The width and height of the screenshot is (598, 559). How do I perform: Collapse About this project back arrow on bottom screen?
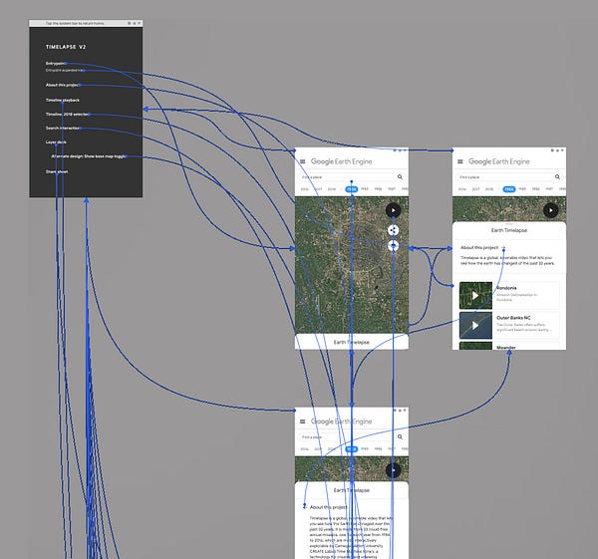pos(304,507)
